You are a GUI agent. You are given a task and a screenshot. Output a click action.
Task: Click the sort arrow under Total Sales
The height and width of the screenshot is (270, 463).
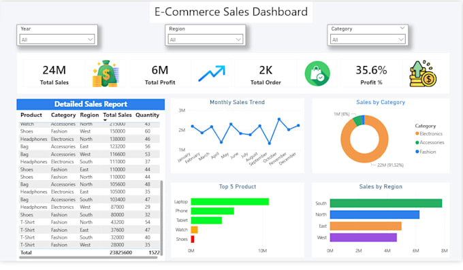105,120
